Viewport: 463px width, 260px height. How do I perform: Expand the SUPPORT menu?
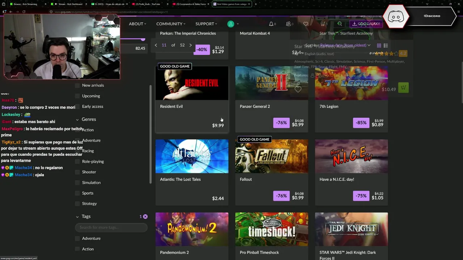[206, 24]
